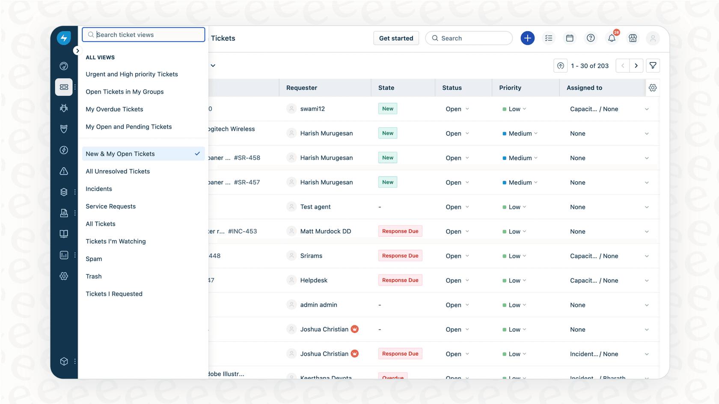Select the Spam view from the list

click(x=94, y=259)
